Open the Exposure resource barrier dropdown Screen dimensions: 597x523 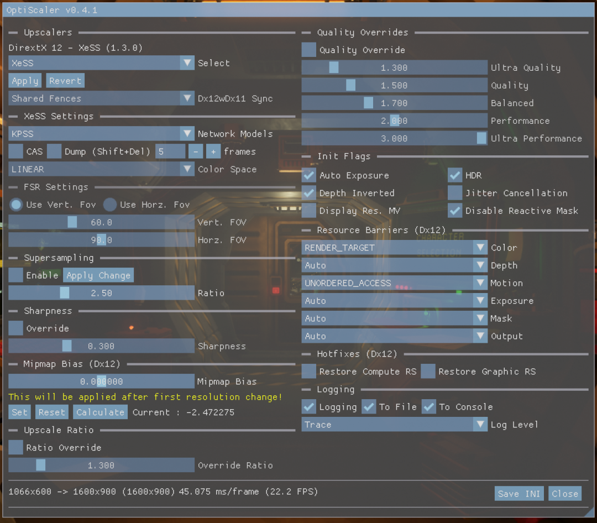395,301
